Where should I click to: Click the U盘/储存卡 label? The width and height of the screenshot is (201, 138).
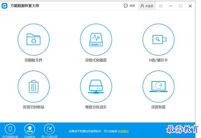click(x=158, y=60)
